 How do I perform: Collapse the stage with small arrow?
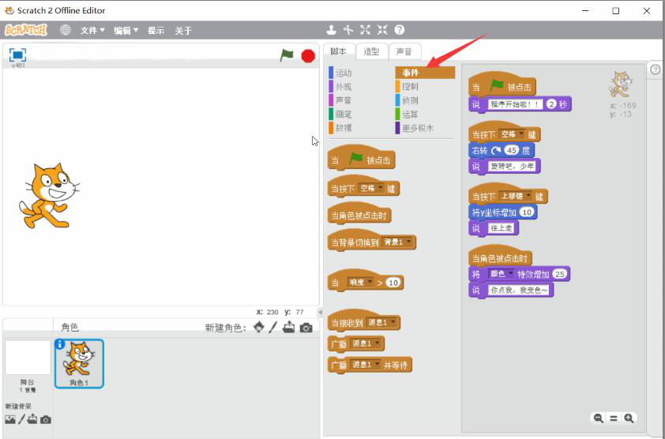tap(321, 312)
